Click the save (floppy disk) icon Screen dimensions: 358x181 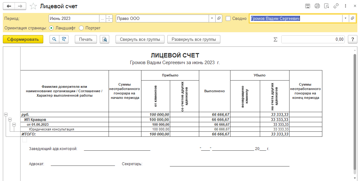tap(307, 6)
